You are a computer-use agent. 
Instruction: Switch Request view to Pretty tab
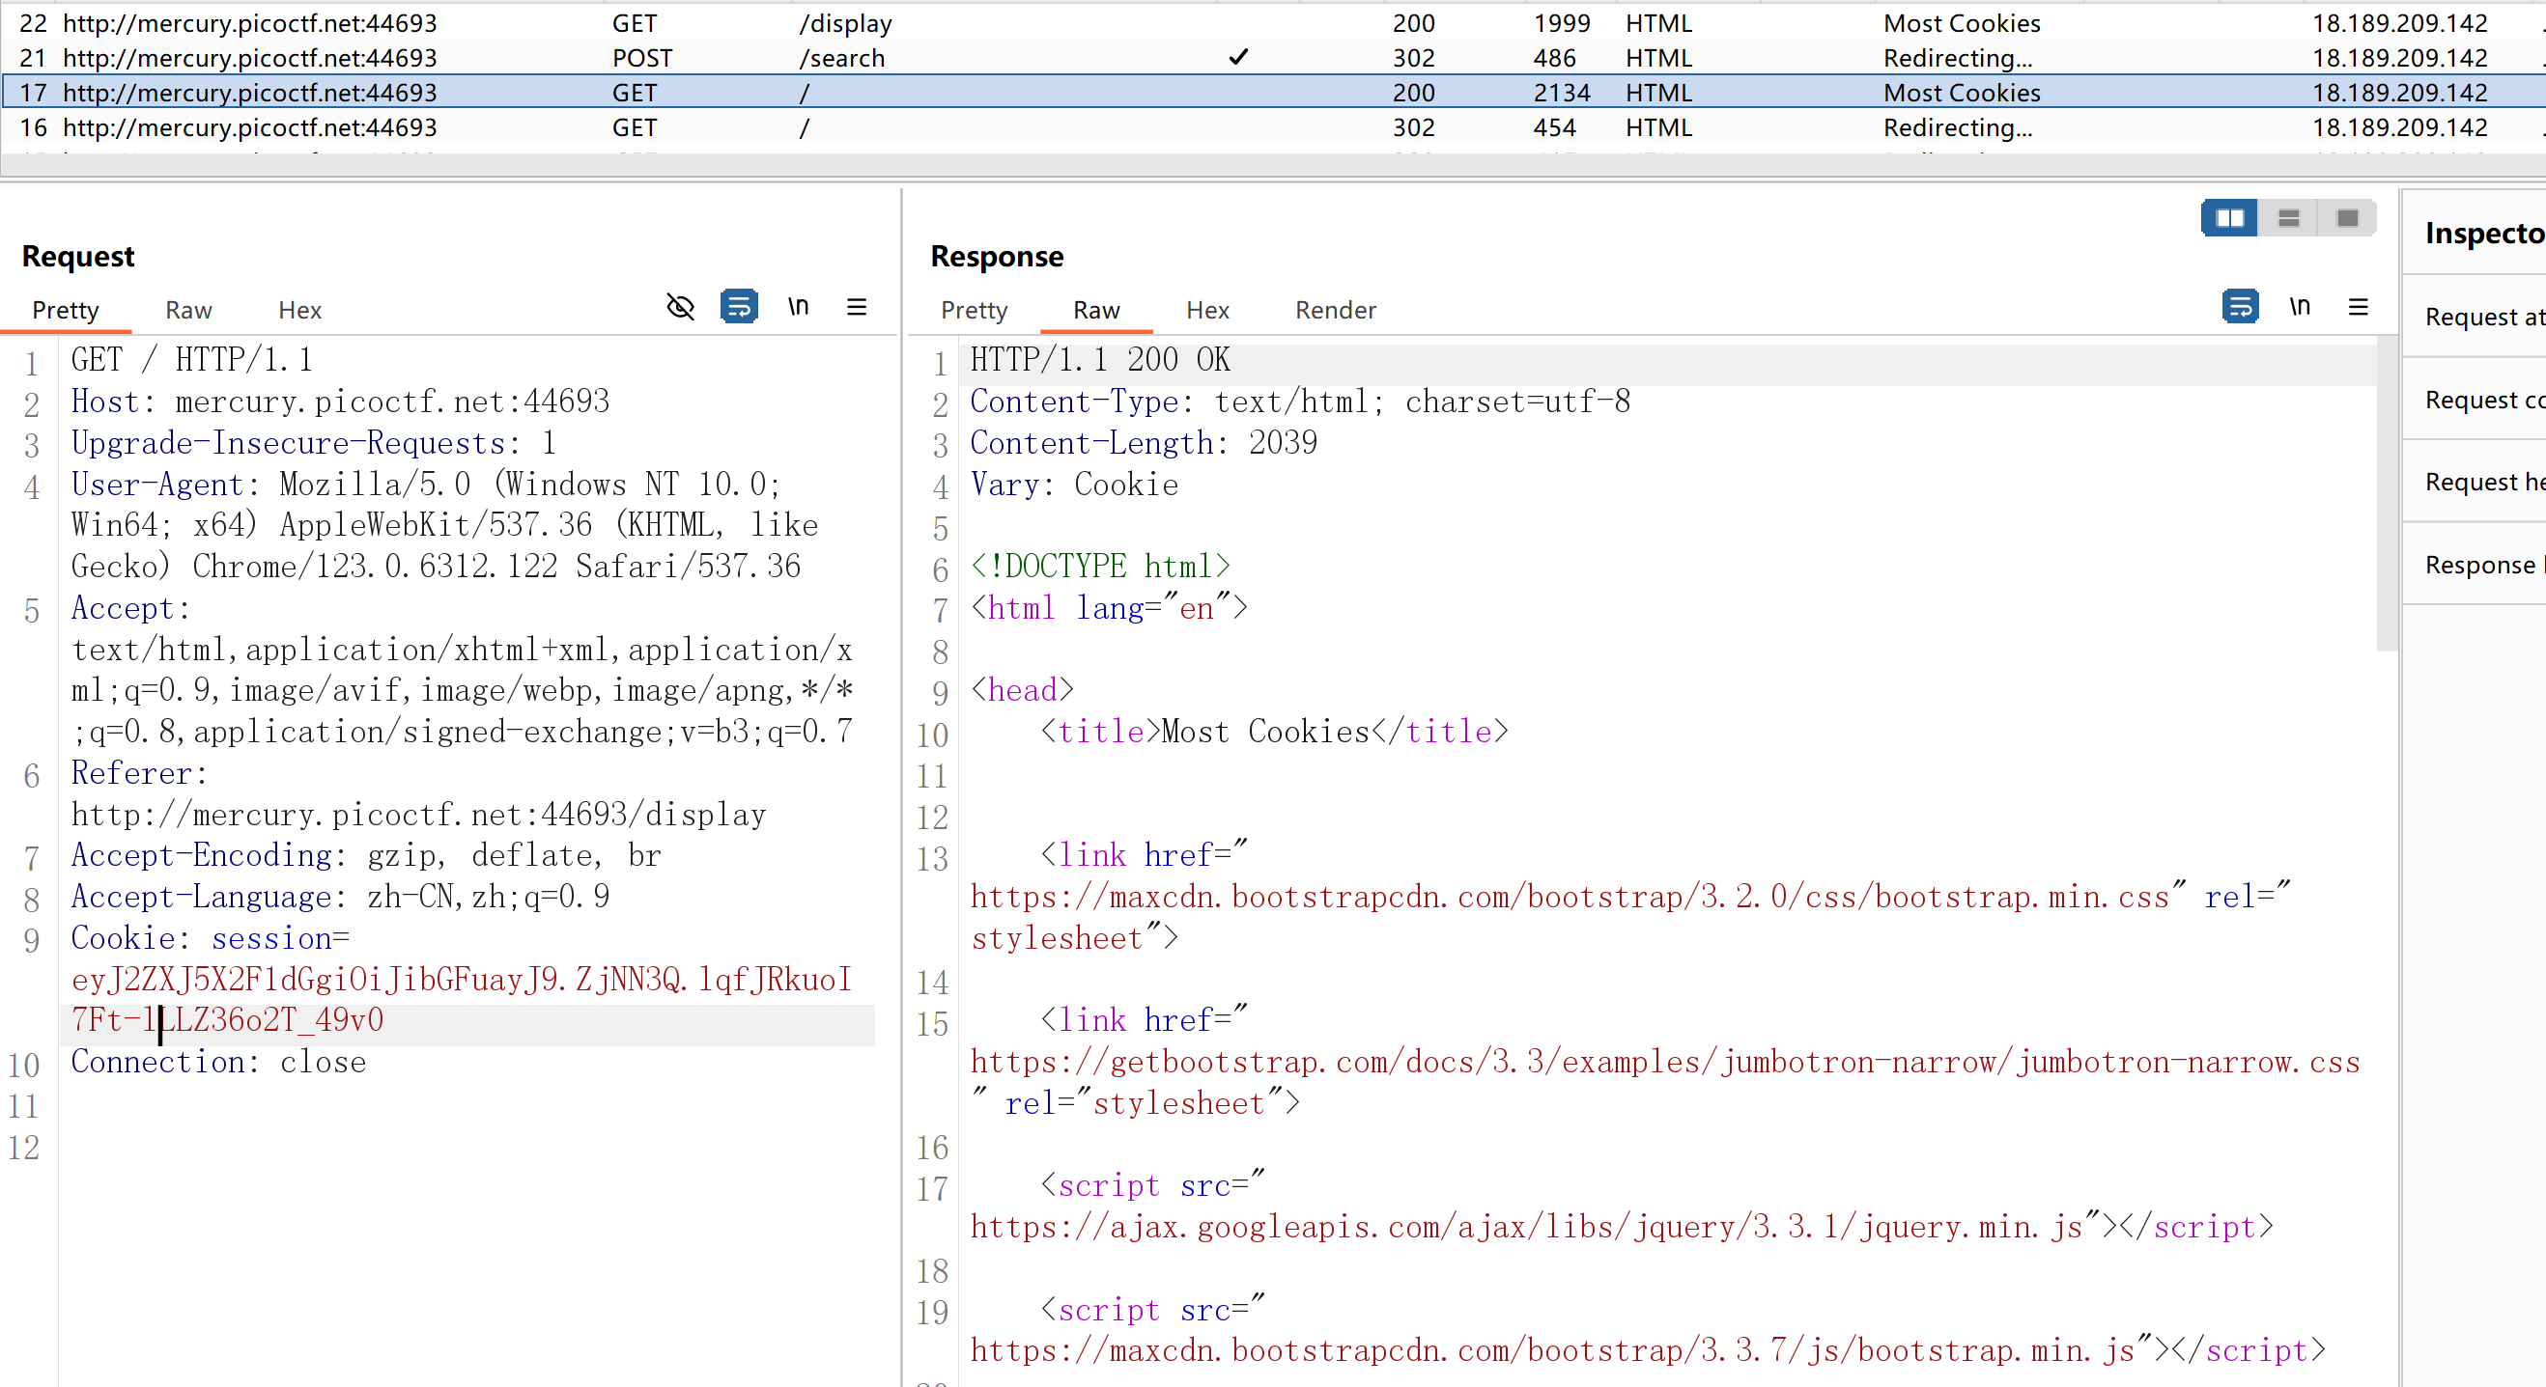[x=66, y=310]
